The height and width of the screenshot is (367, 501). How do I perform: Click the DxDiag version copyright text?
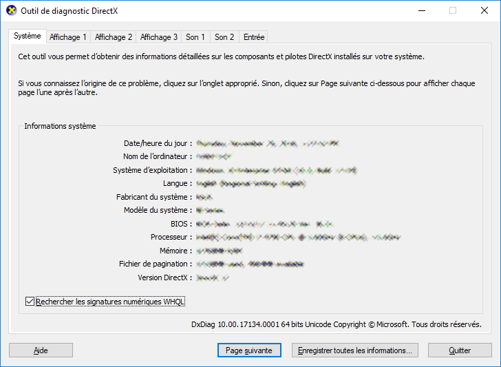click(x=336, y=324)
